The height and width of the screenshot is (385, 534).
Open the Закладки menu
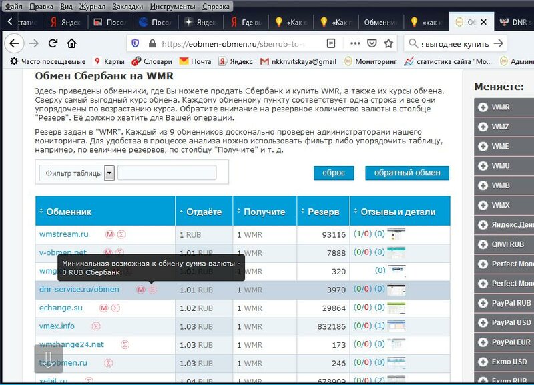coord(127,7)
